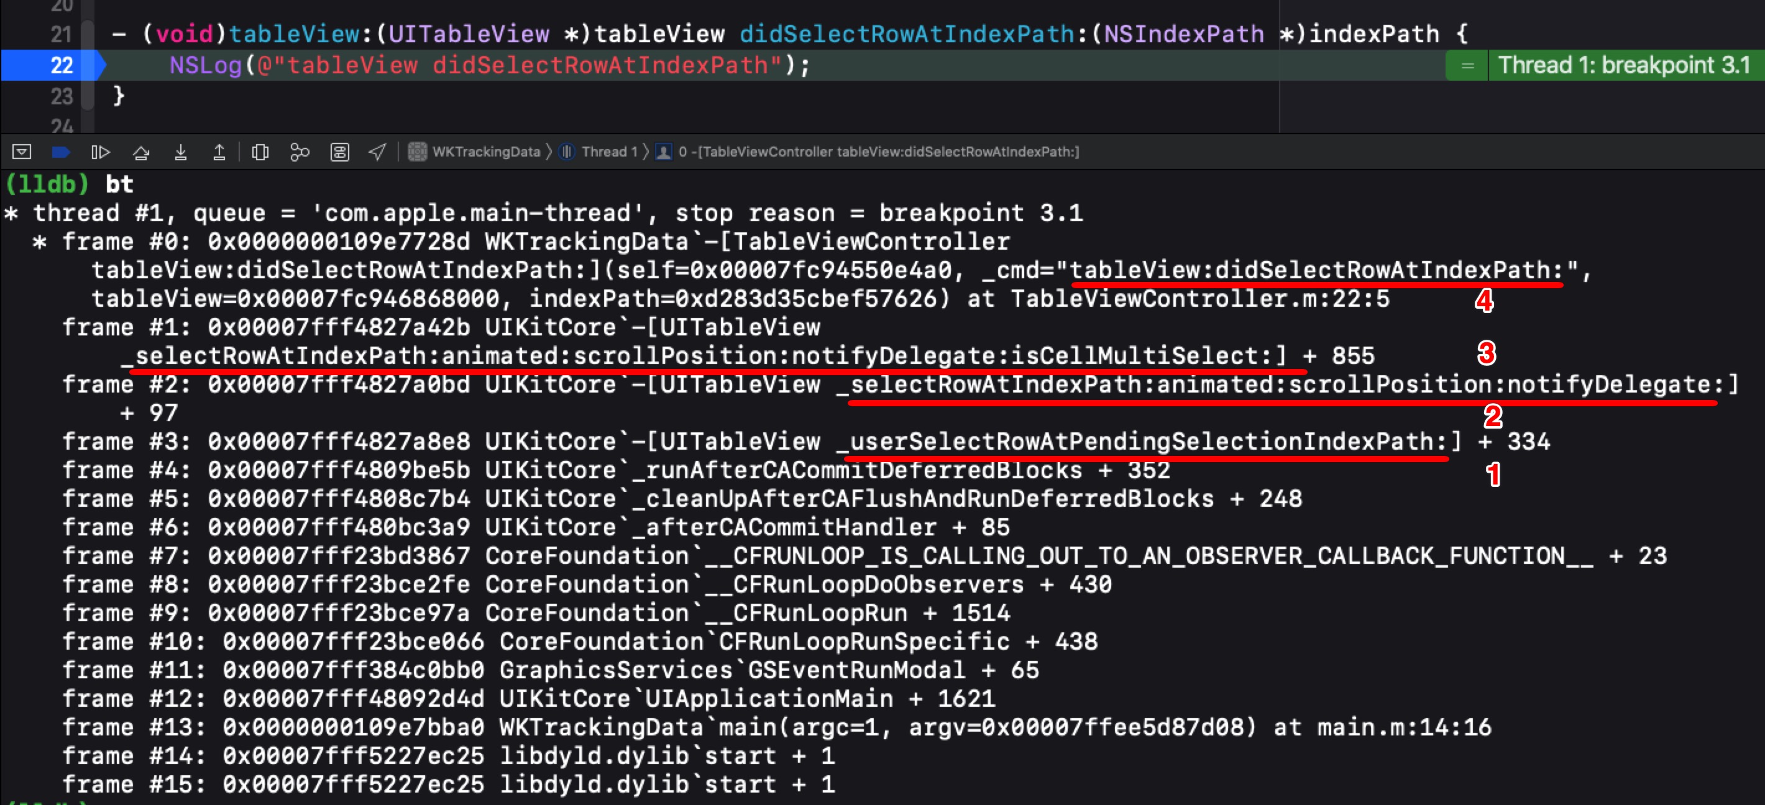Click line number 21 in gutter
The width and height of the screenshot is (1765, 805).
click(x=61, y=34)
